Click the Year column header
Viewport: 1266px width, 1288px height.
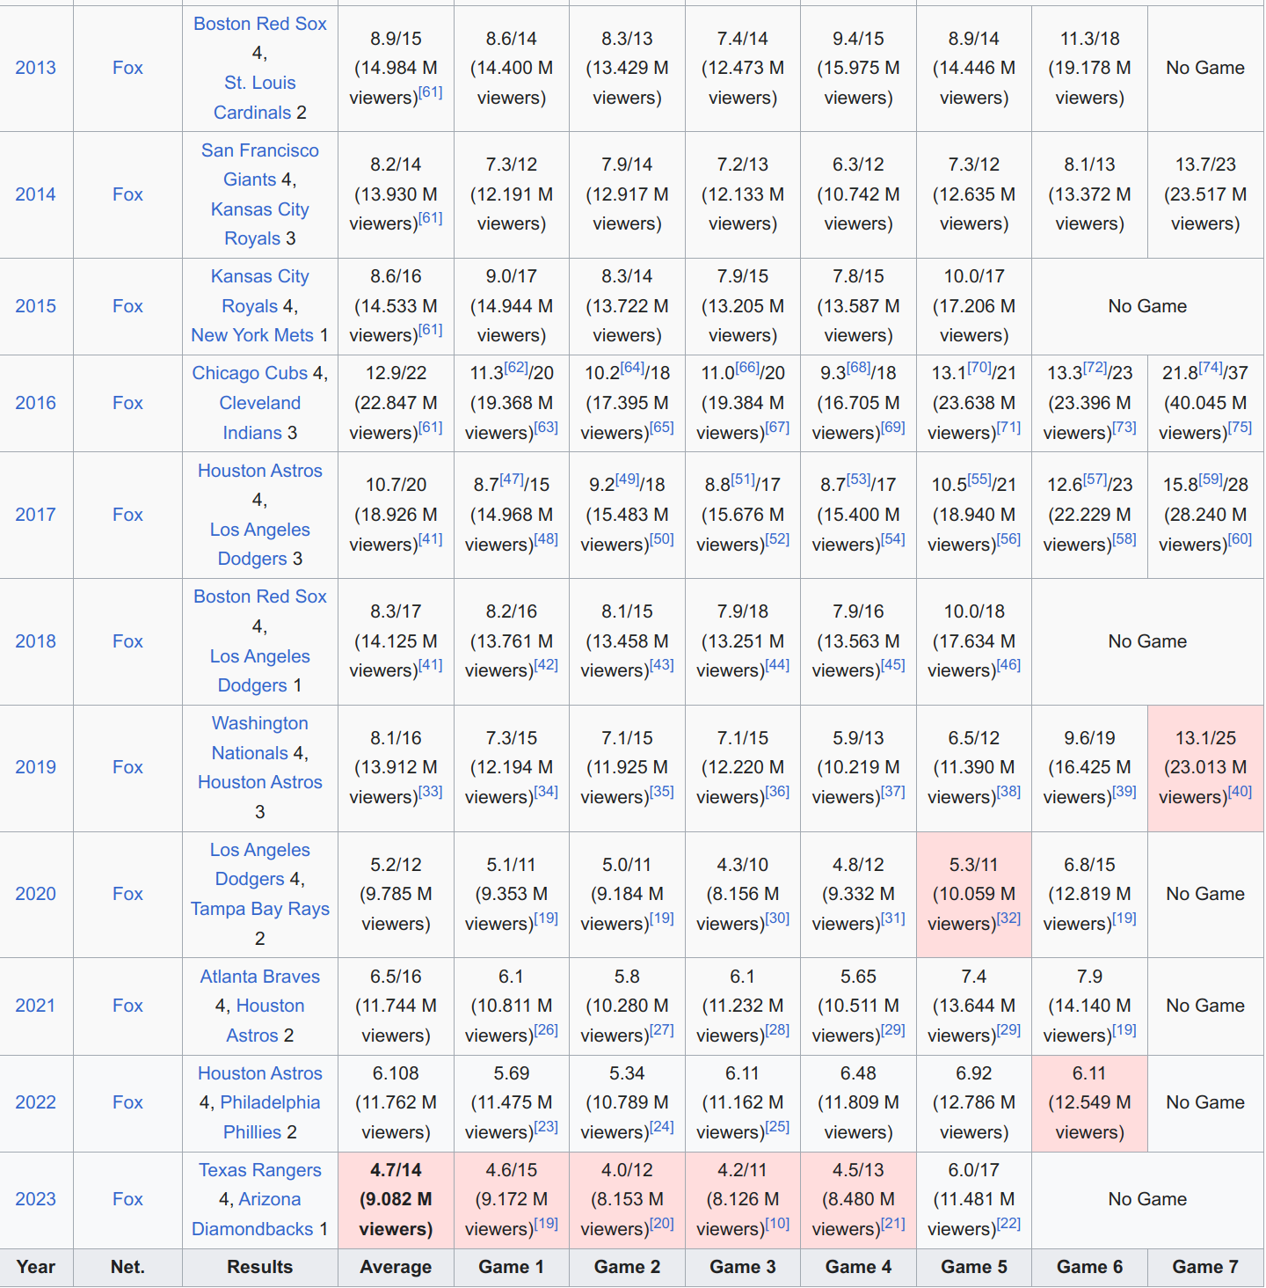pyautogui.click(x=36, y=1267)
